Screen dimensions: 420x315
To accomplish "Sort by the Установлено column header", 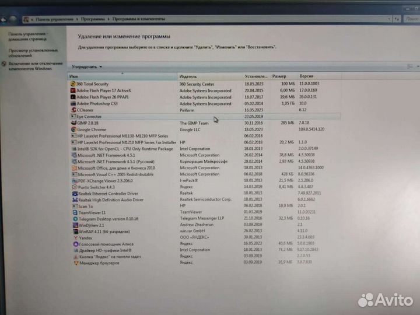I will tap(257, 76).
